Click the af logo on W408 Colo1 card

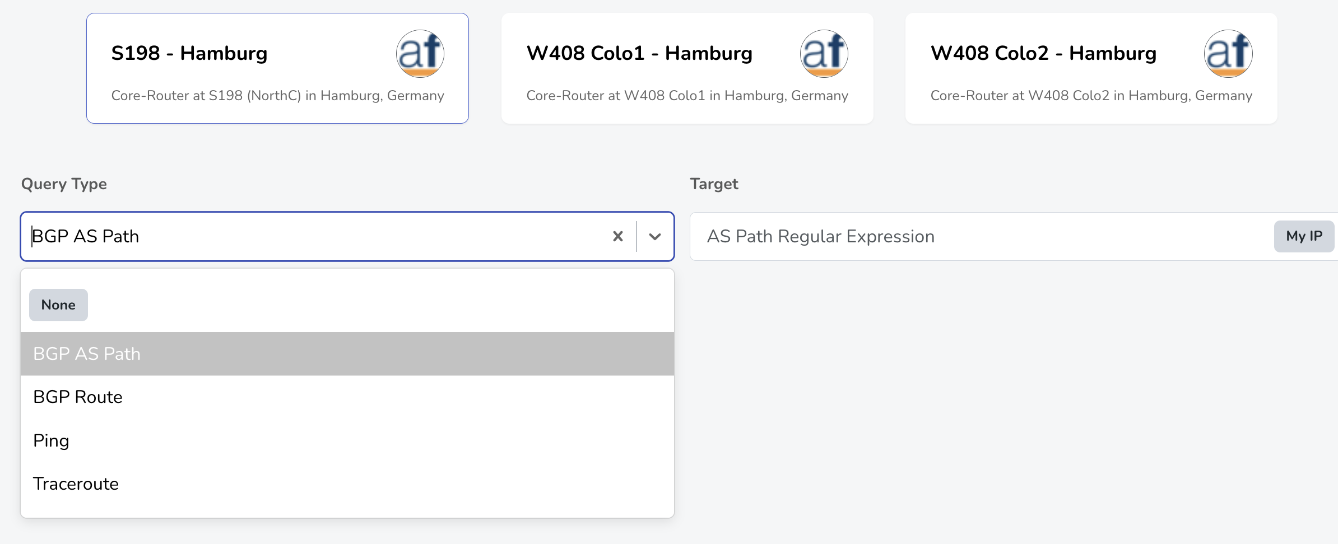(x=824, y=54)
